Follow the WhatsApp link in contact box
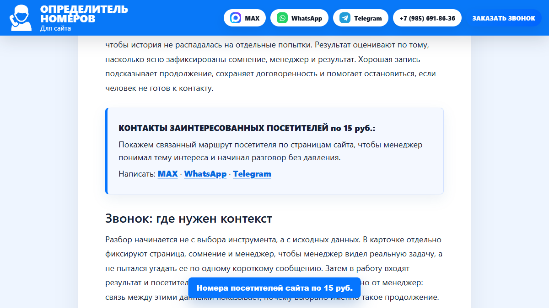This screenshot has height=308, width=549. click(x=205, y=174)
